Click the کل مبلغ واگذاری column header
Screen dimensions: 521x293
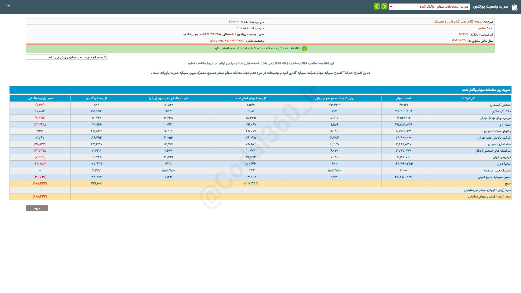click(x=96, y=98)
